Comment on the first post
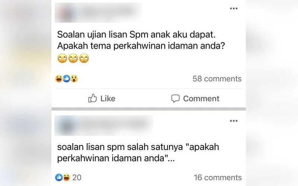The image size is (298, 186). pos(195,99)
